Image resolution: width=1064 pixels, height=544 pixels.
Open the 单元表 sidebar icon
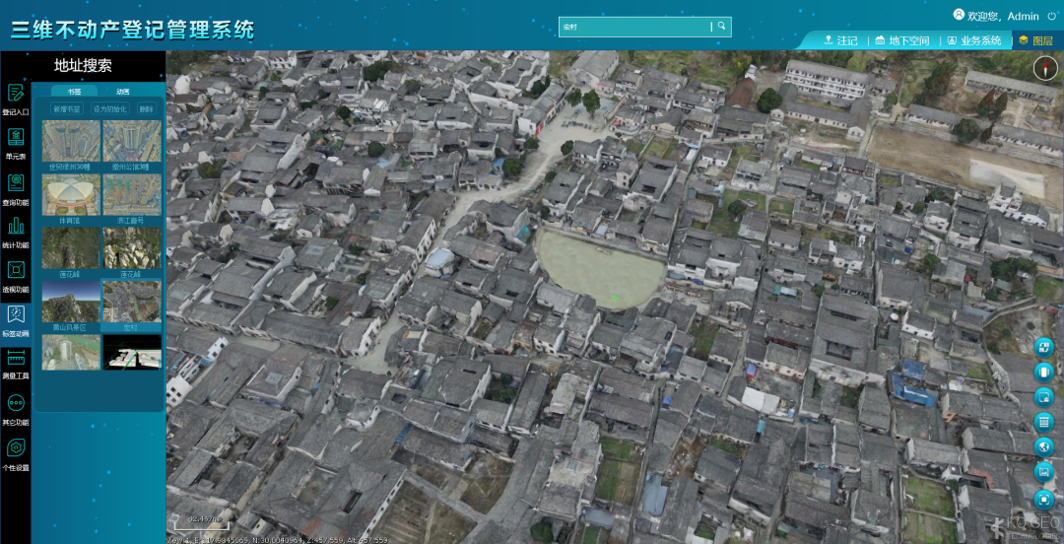pyautogui.click(x=16, y=137)
